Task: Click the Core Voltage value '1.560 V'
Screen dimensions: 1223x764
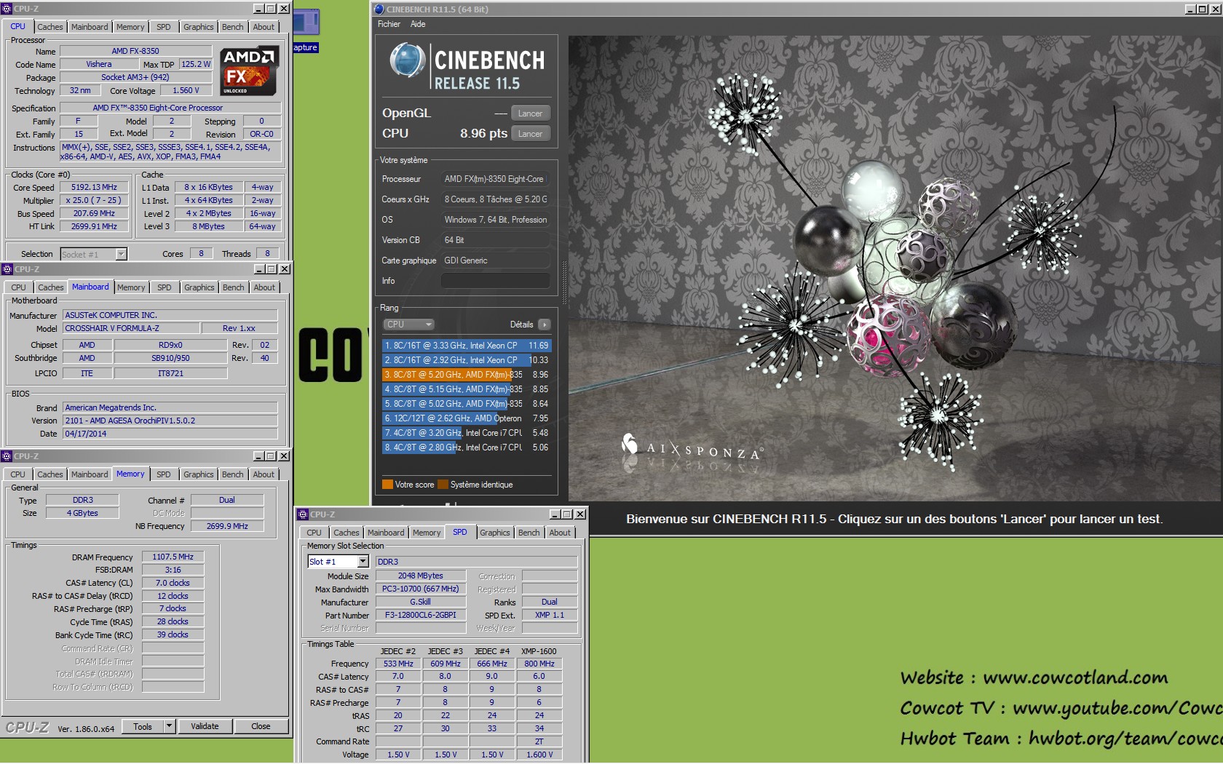Action: (186, 90)
